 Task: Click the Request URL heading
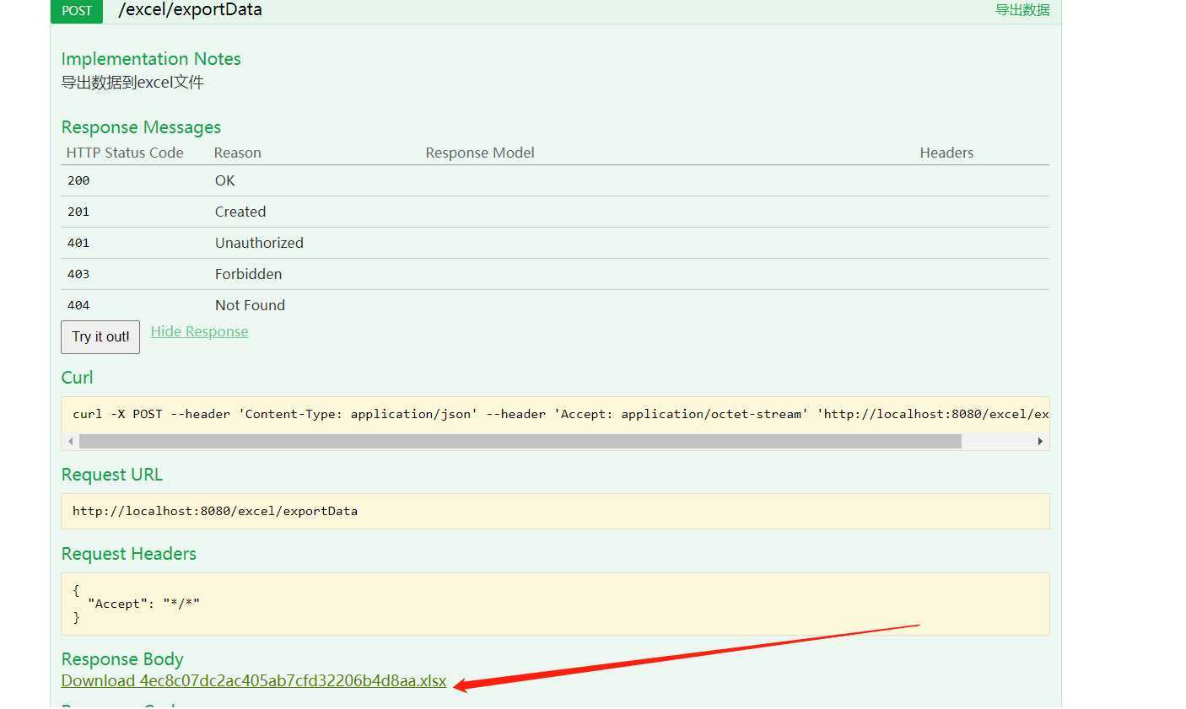tap(111, 475)
